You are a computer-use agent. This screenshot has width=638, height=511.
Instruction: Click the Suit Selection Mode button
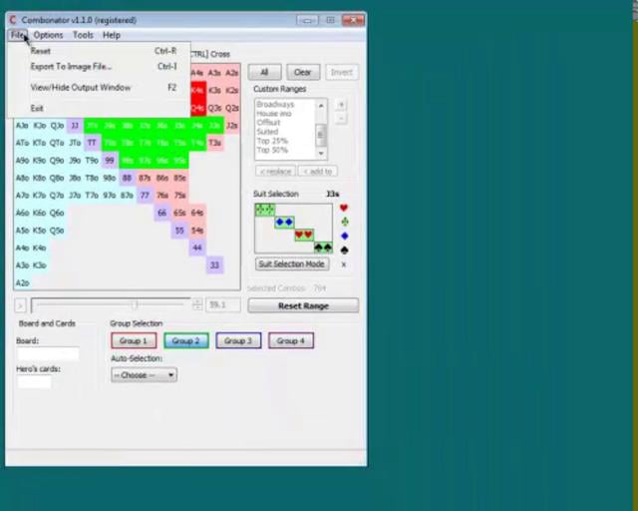coord(292,264)
